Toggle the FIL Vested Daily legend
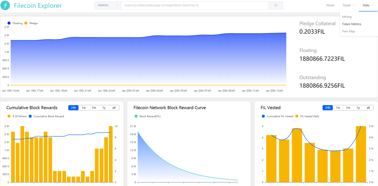378x186 pixels. [307, 116]
